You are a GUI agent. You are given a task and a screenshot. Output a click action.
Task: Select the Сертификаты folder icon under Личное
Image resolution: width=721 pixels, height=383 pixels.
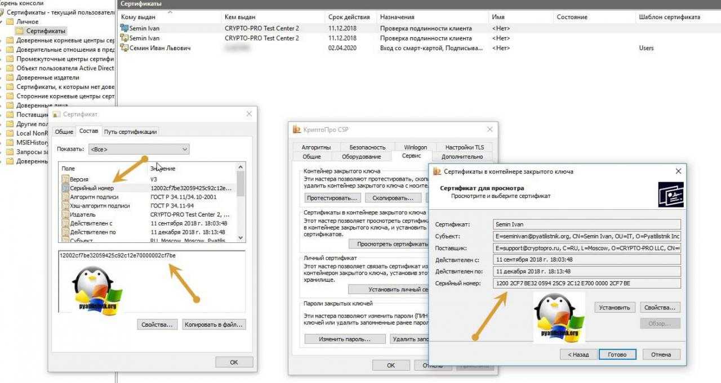pos(20,31)
